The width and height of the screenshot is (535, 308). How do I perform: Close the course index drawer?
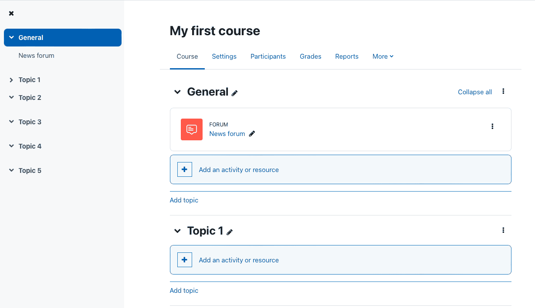(11, 13)
